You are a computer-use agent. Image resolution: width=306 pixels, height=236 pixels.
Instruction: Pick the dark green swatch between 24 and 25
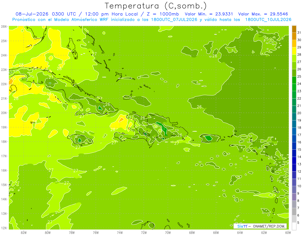[294, 80]
